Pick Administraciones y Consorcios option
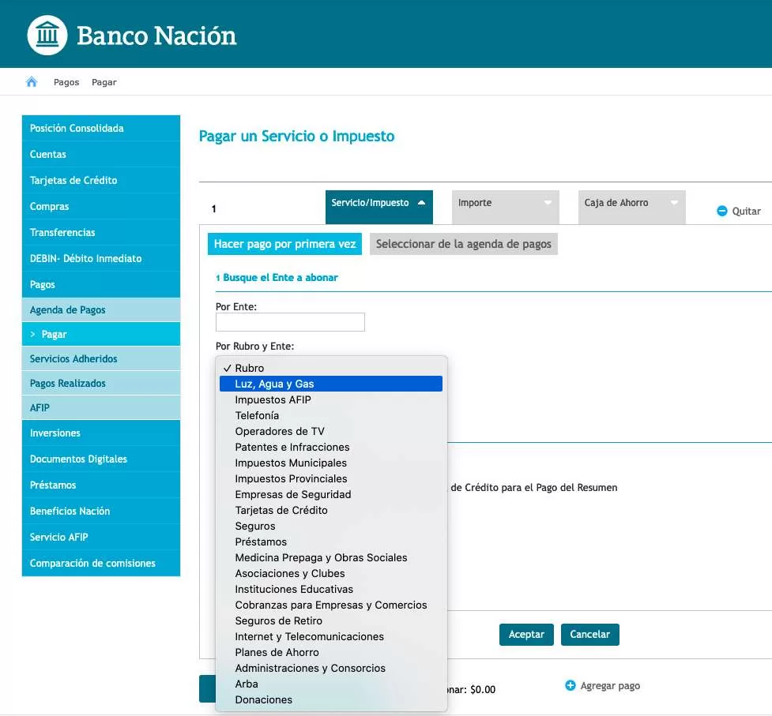Image resolution: width=772 pixels, height=716 pixels. [331, 668]
